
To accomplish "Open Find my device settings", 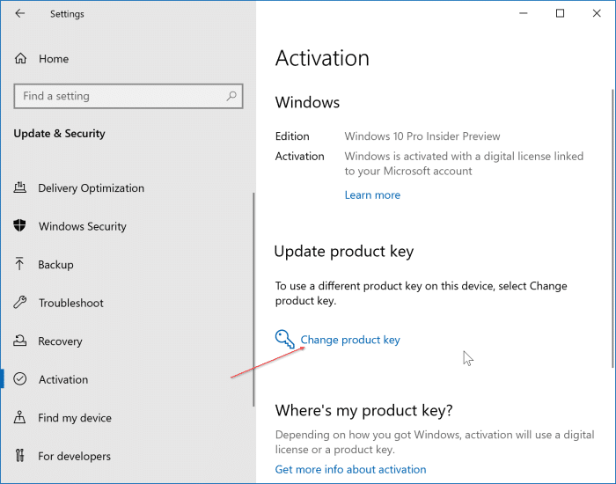I will pyautogui.click(x=75, y=418).
